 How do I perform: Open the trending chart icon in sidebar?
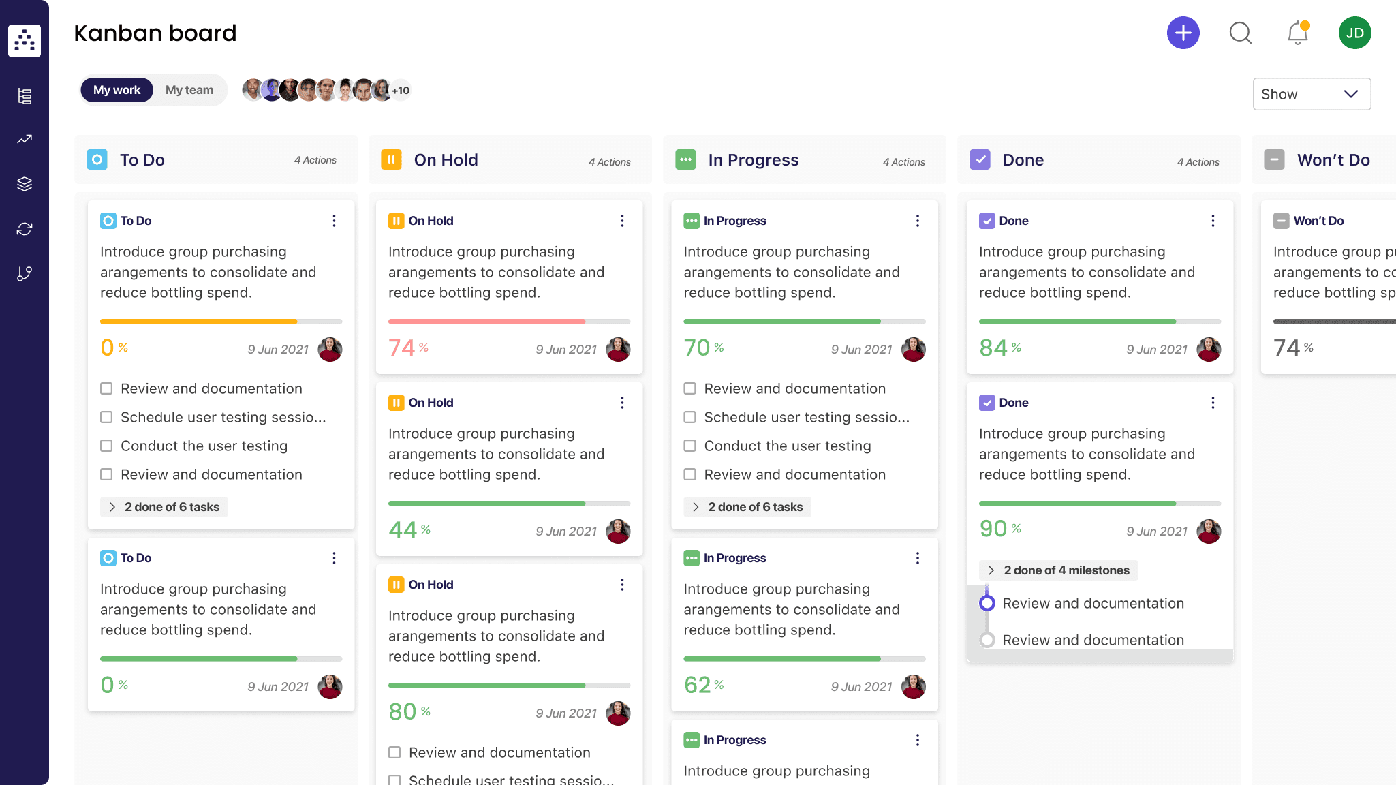(25, 139)
